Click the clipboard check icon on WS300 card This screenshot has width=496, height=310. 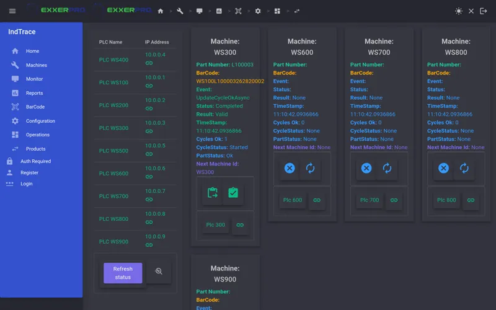click(233, 193)
